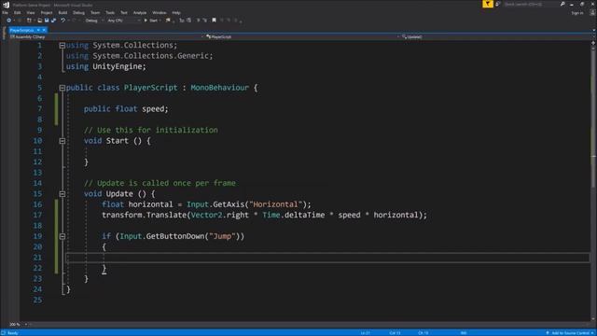The height and width of the screenshot is (336, 597).
Task: Click the Save All toolbar icon
Action: coord(53,21)
